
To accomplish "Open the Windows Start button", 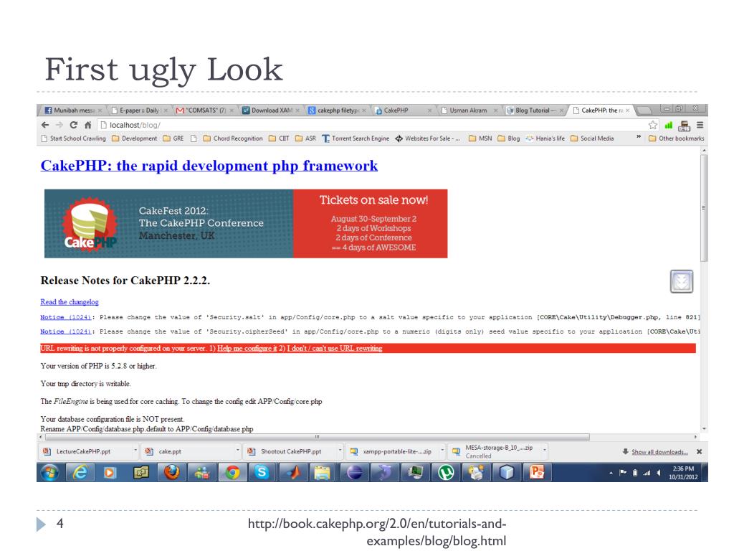I will (49, 473).
